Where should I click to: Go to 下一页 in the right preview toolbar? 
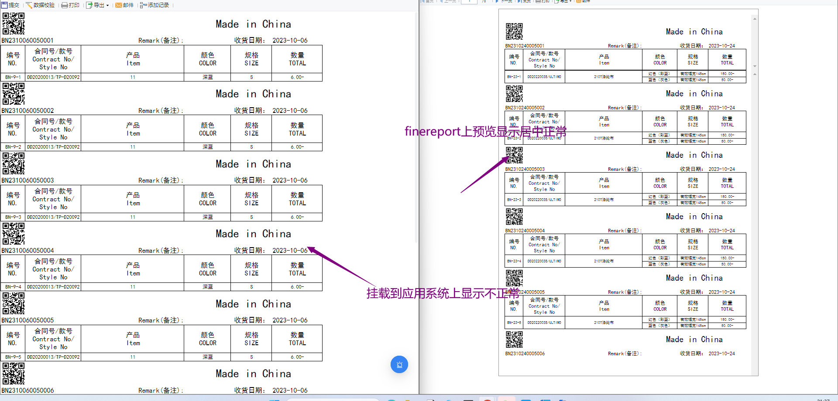[x=503, y=1]
